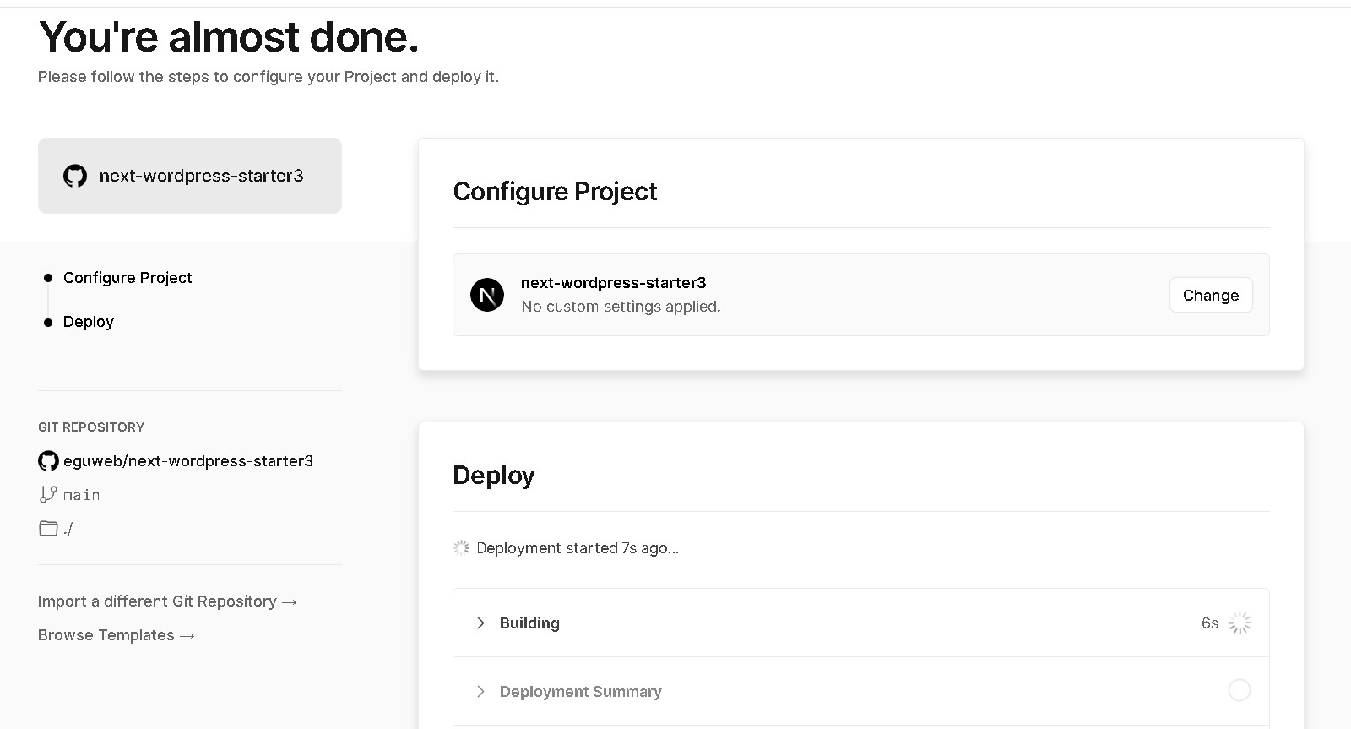Viewport: 1351px width, 729px height.
Task: Click the Deployment Summary row label
Action: pos(581,692)
